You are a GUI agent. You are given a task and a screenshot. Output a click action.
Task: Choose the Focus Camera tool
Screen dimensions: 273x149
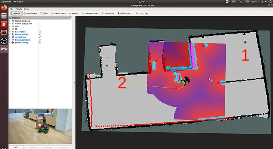point(59,13)
